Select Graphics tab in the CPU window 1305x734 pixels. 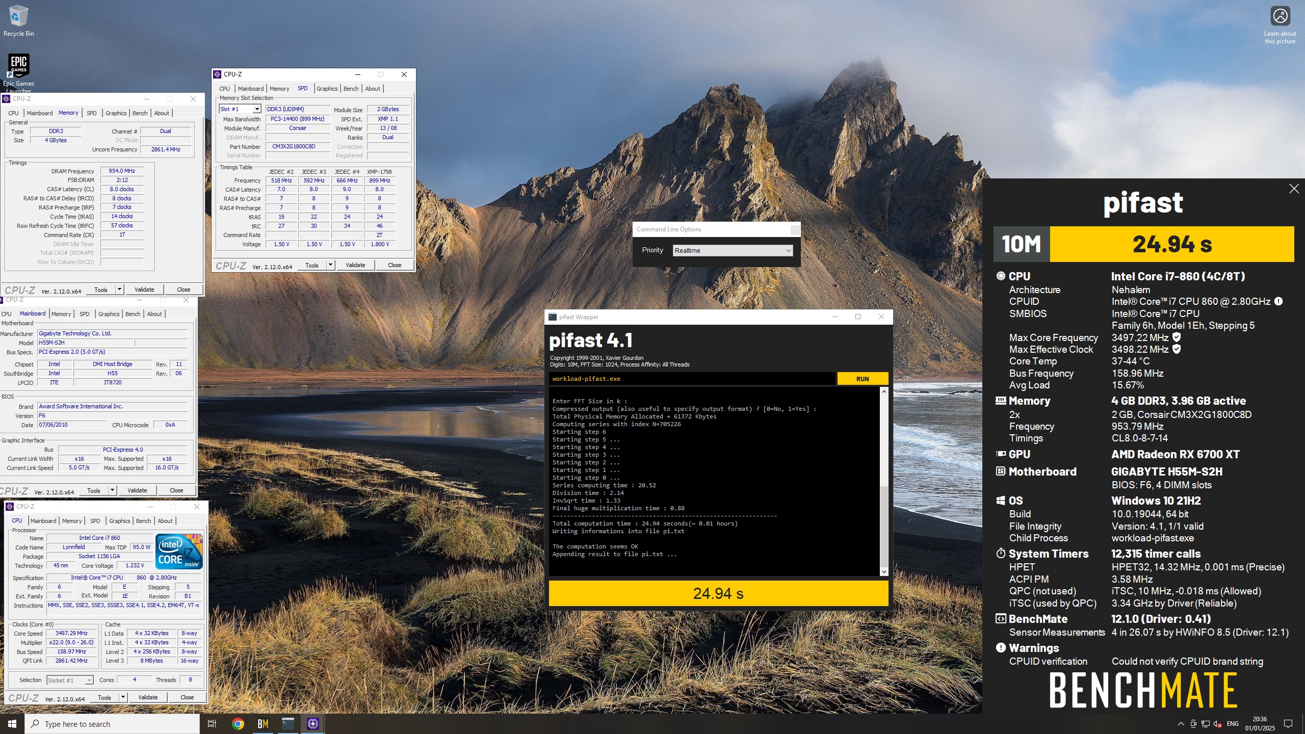coord(120,521)
